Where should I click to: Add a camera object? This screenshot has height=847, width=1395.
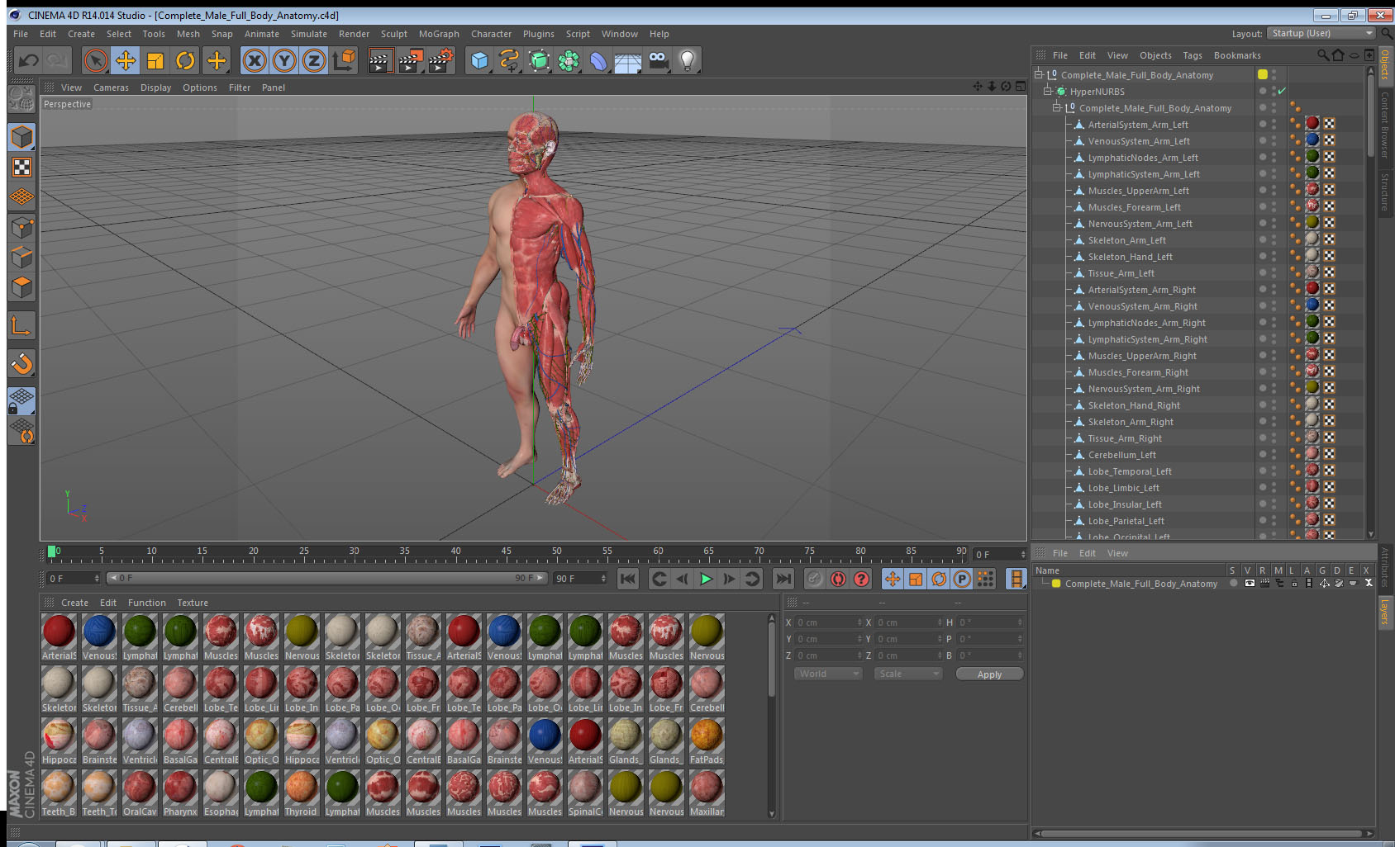click(658, 60)
